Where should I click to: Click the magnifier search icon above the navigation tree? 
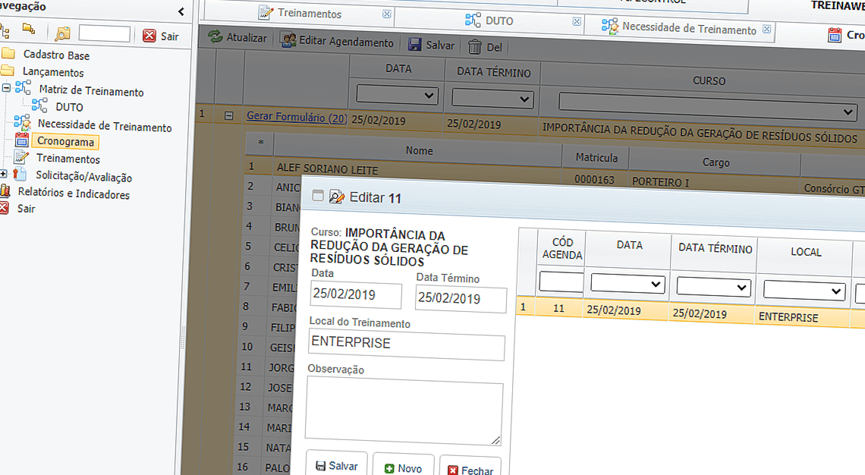(x=62, y=34)
